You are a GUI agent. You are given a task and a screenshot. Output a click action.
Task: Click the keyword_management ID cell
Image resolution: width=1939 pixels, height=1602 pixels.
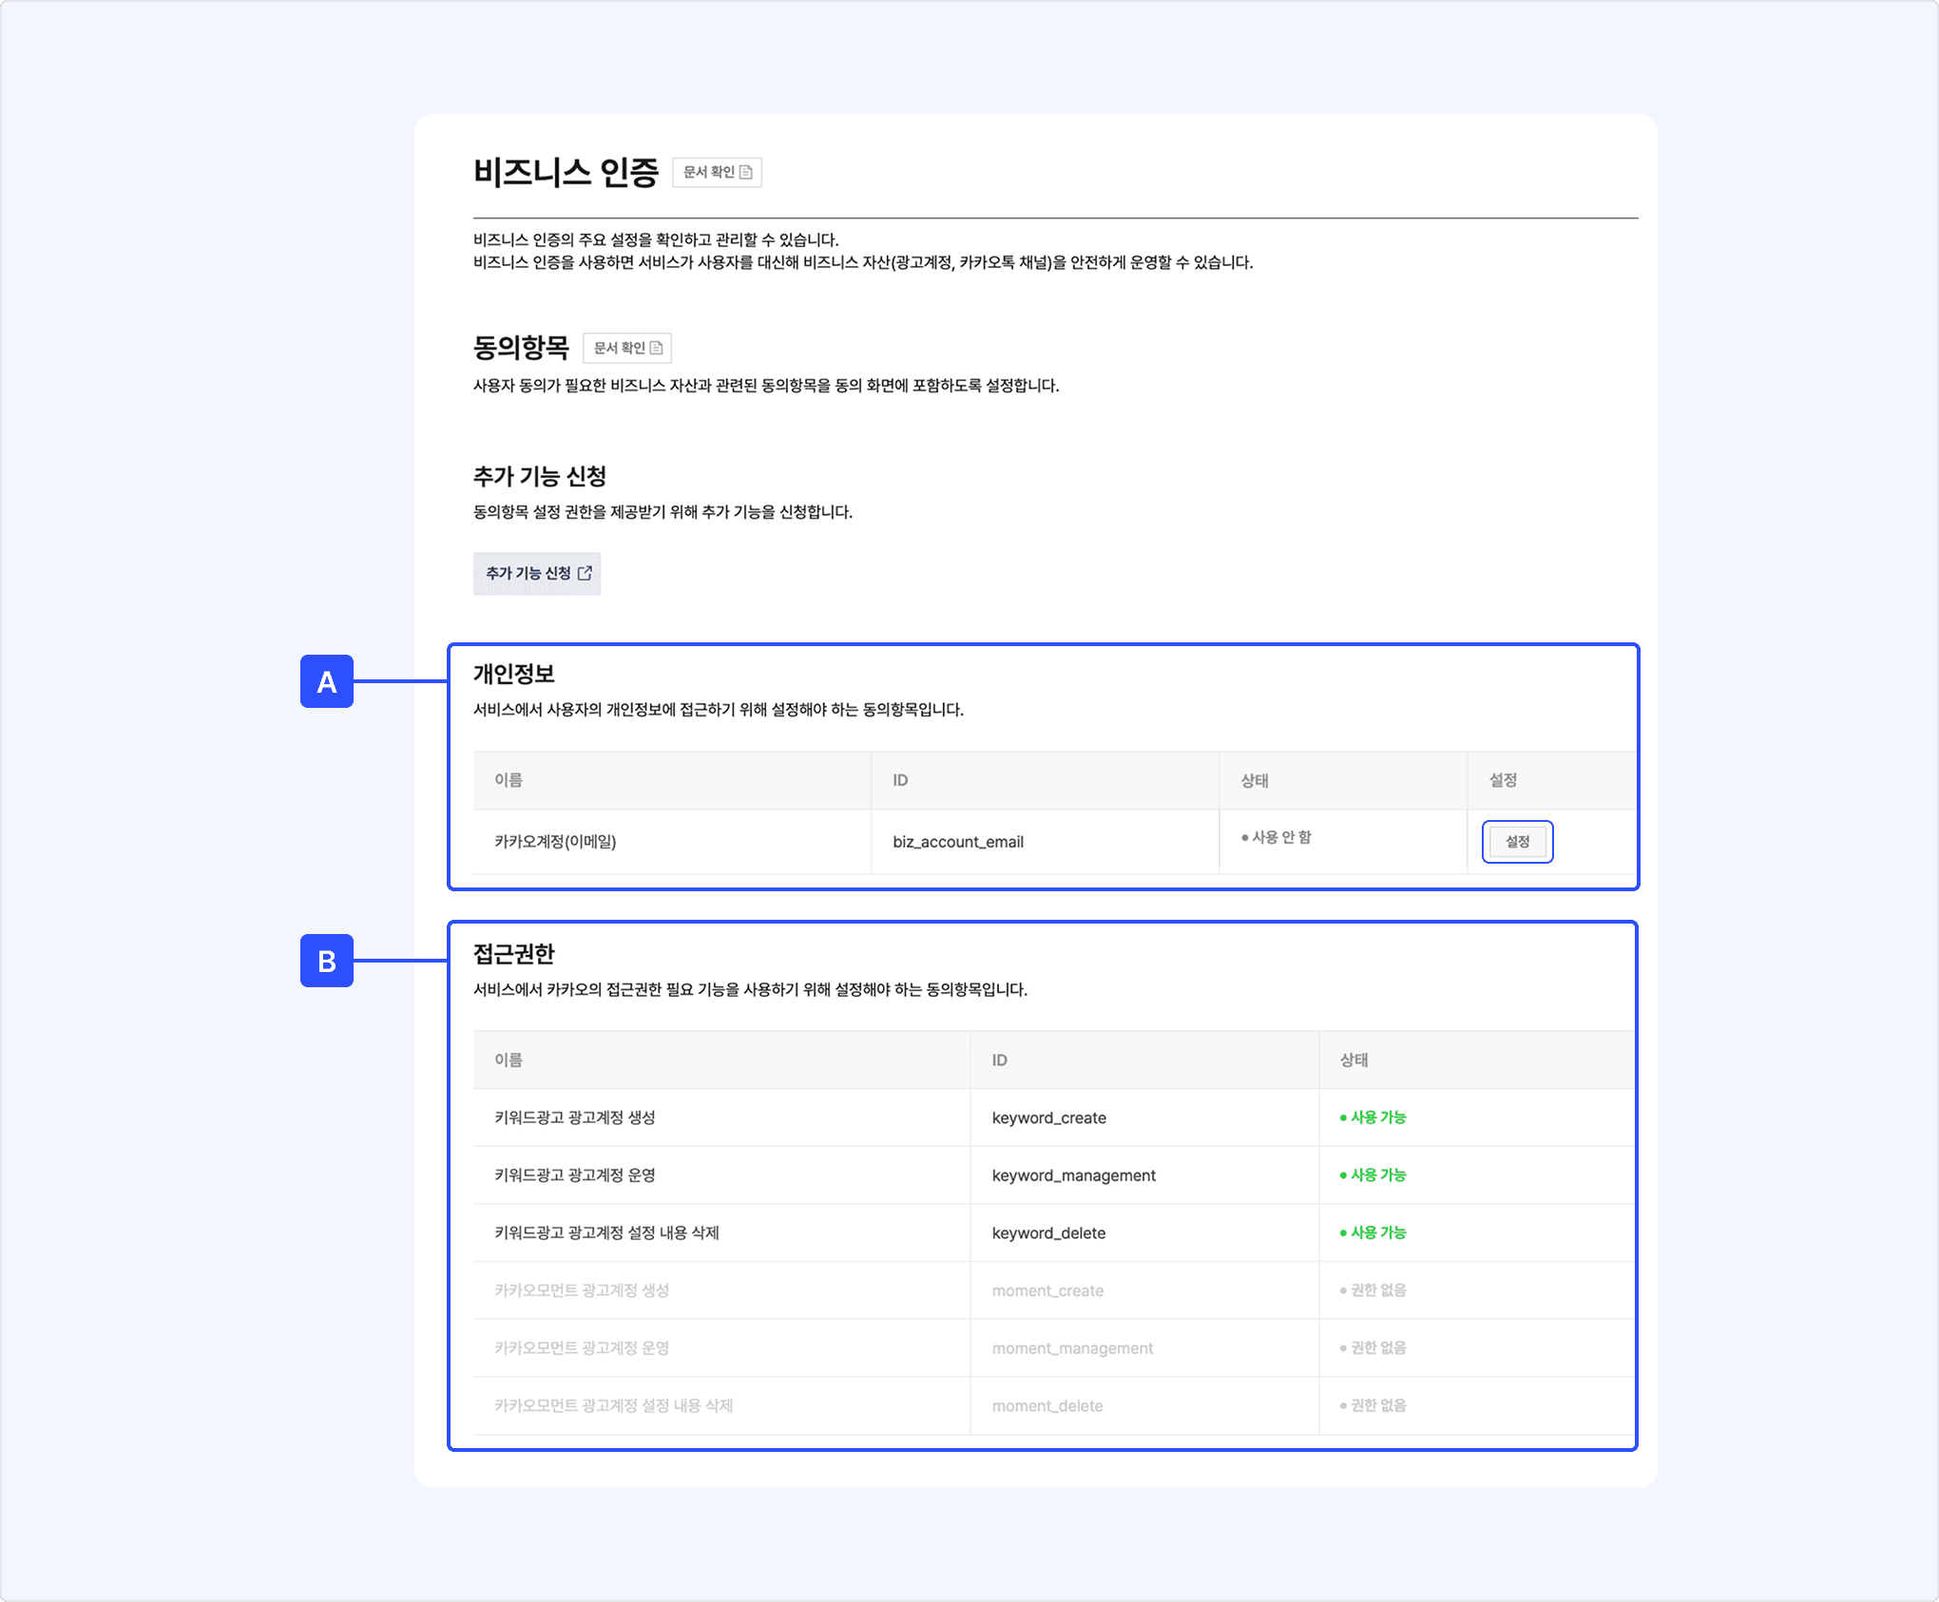click(1073, 1175)
